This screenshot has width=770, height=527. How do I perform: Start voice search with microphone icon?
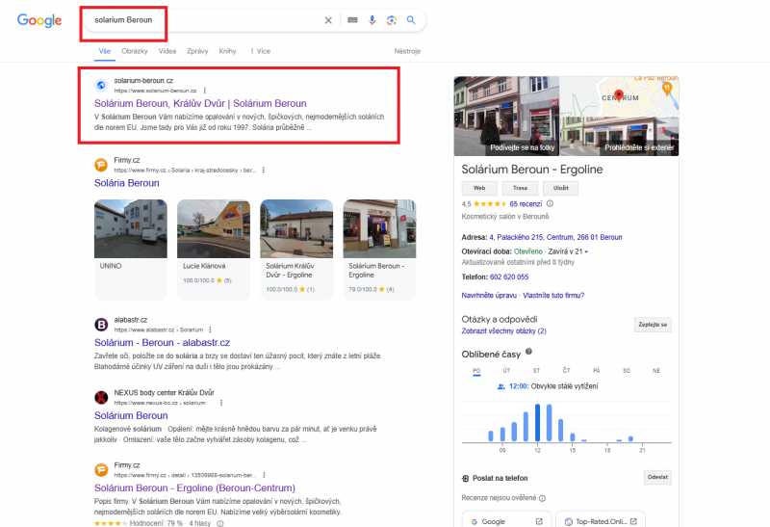(372, 20)
